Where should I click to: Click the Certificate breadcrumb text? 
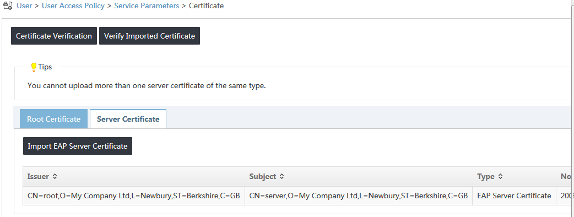coord(206,6)
